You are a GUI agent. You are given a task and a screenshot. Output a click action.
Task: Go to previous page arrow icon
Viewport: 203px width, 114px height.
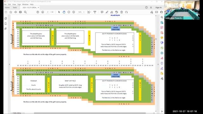point(38,12)
